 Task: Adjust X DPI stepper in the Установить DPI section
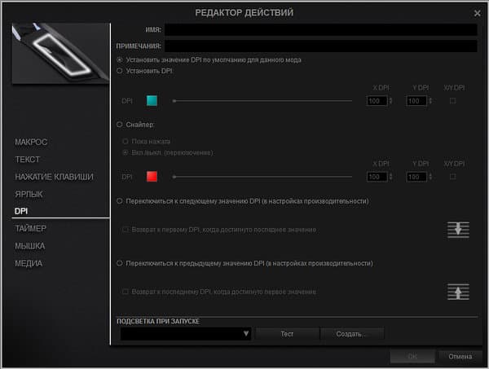[390, 101]
